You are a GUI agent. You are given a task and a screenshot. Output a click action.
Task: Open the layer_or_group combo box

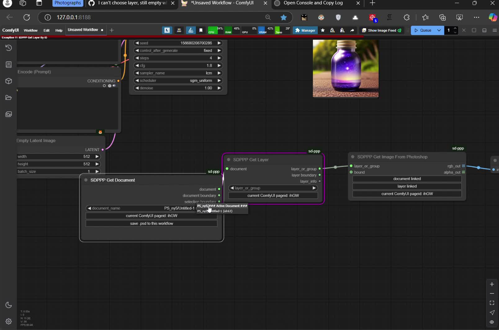point(273,188)
